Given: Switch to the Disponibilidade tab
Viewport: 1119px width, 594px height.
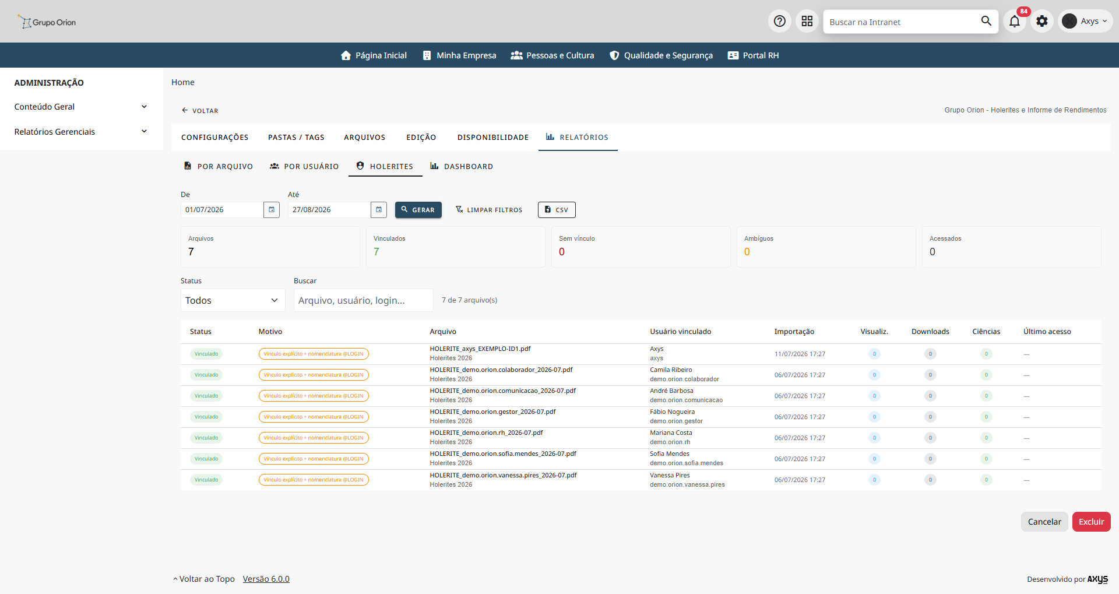Looking at the screenshot, I should (x=493, y=137).
